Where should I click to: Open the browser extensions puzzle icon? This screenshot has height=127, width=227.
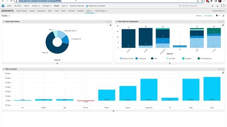coord(211,1)
